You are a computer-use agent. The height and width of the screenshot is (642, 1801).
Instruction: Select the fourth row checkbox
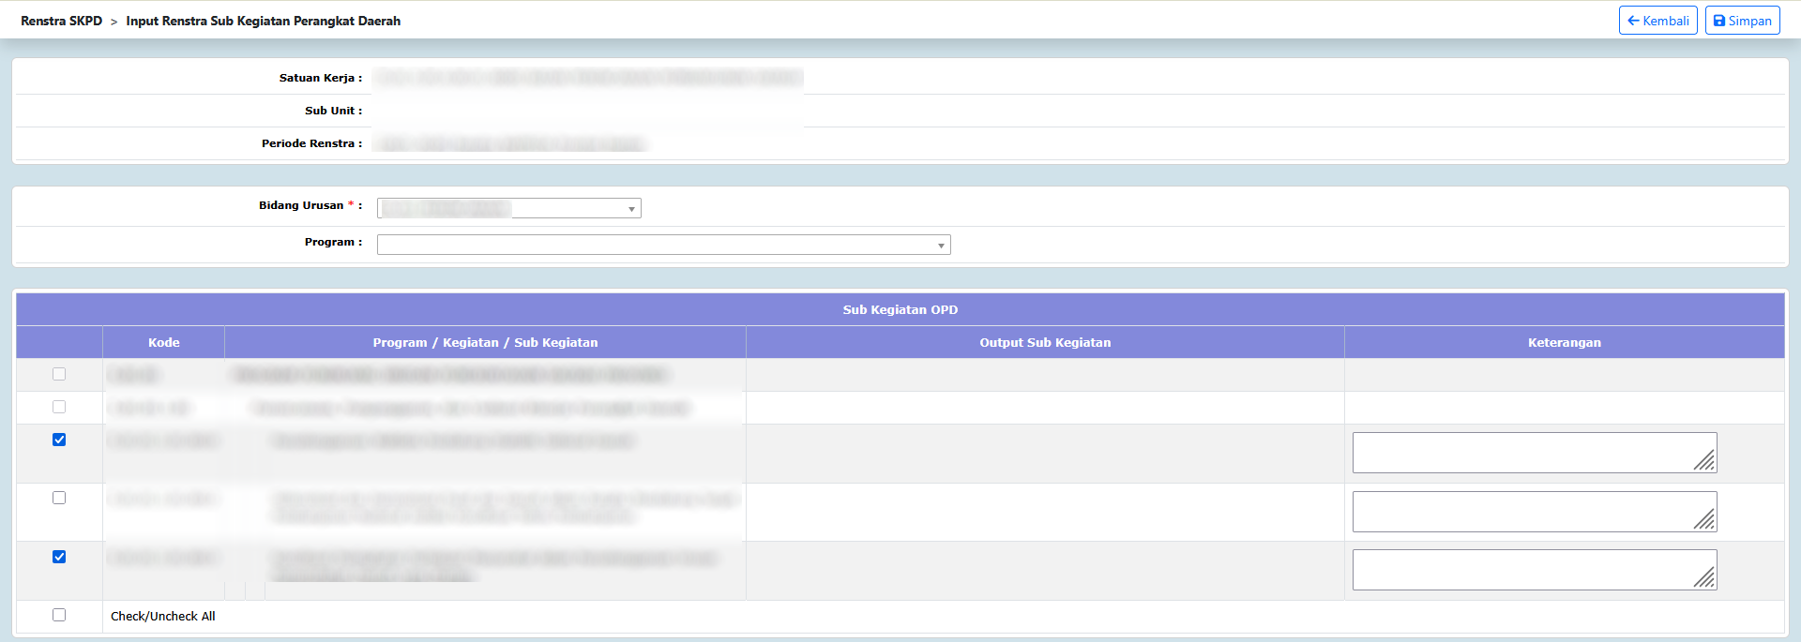click(59, 498)
